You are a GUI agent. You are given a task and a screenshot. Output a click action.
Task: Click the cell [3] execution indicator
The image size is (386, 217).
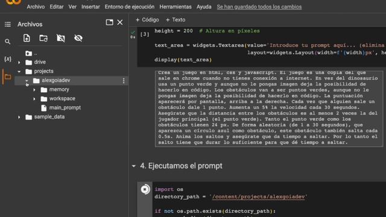(145, 34)
